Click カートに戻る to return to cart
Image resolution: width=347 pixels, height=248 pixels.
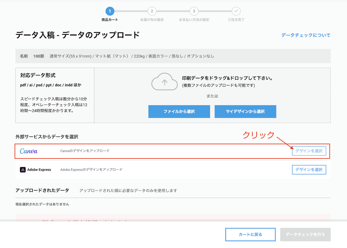[x=250, y=234]
